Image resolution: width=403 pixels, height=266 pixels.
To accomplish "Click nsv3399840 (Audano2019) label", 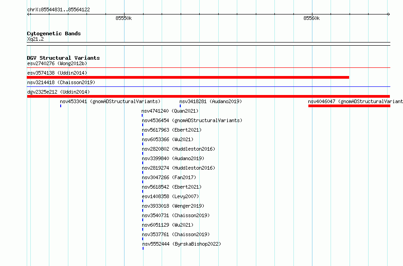I will 173,158.
